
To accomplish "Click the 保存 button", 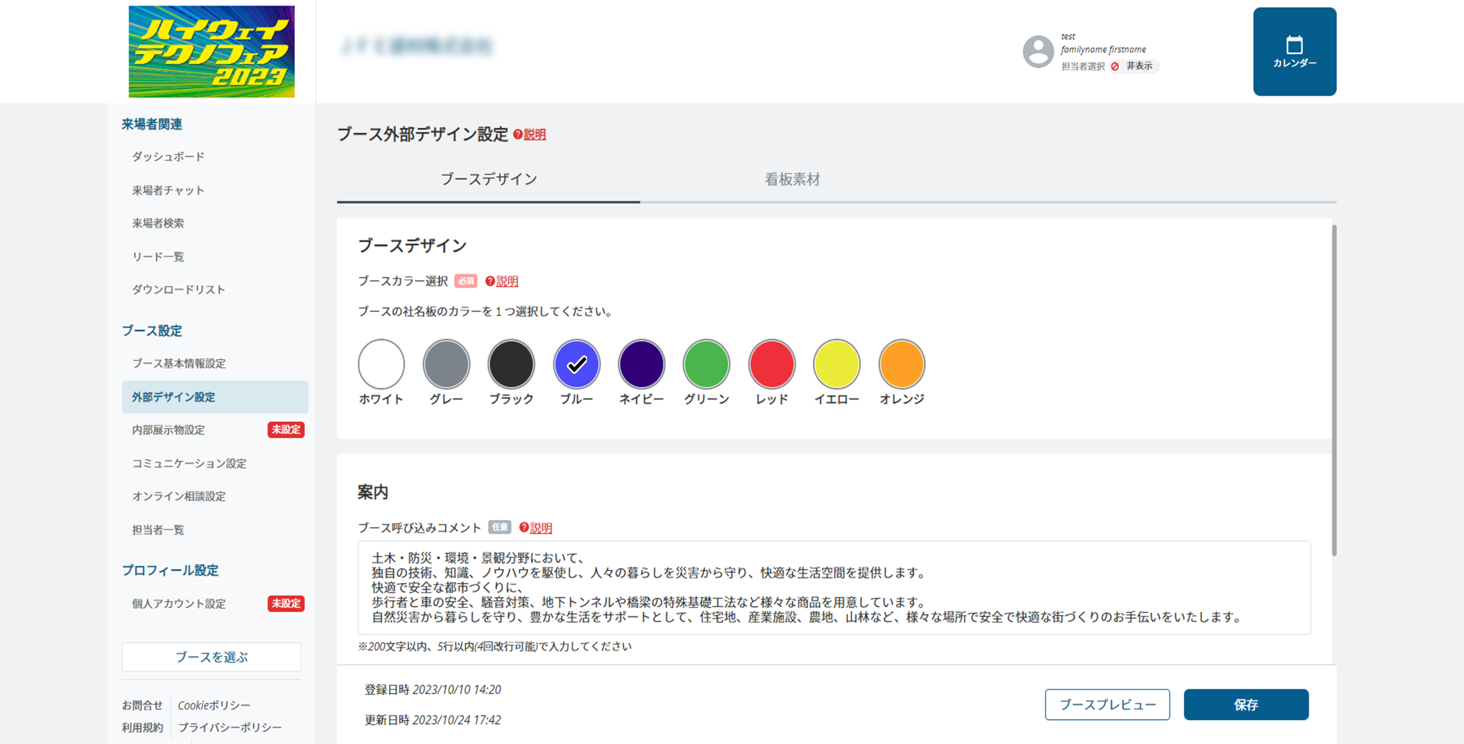I will (1246, 705).
